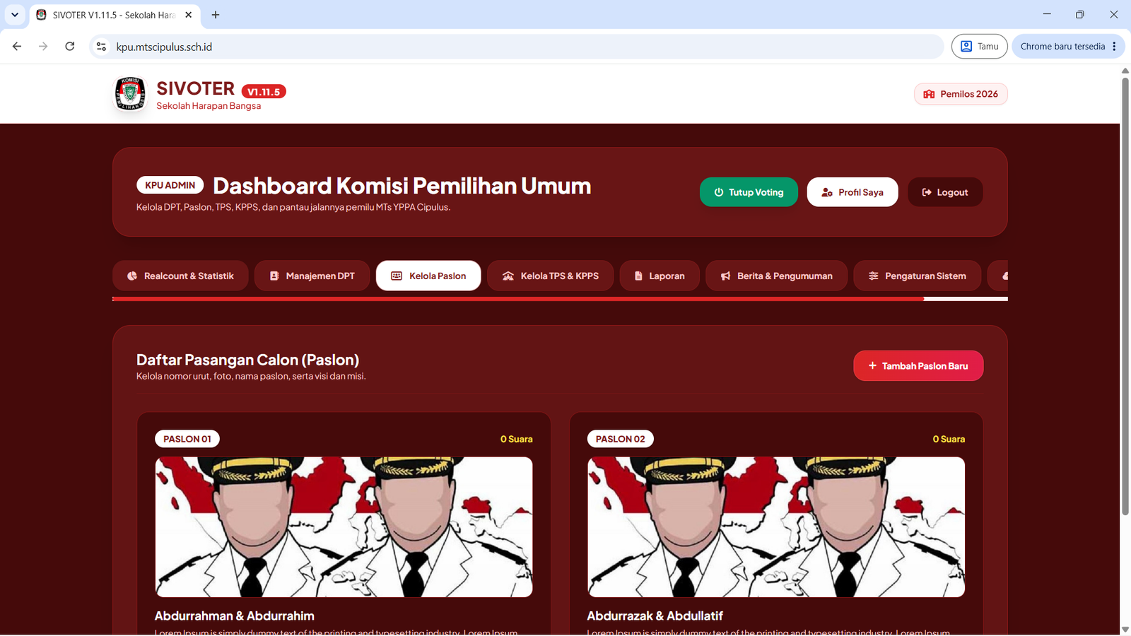Switch to the Manajemen DPT tab
Viewport: 1131px width, 636px height.
click(312, 276)
